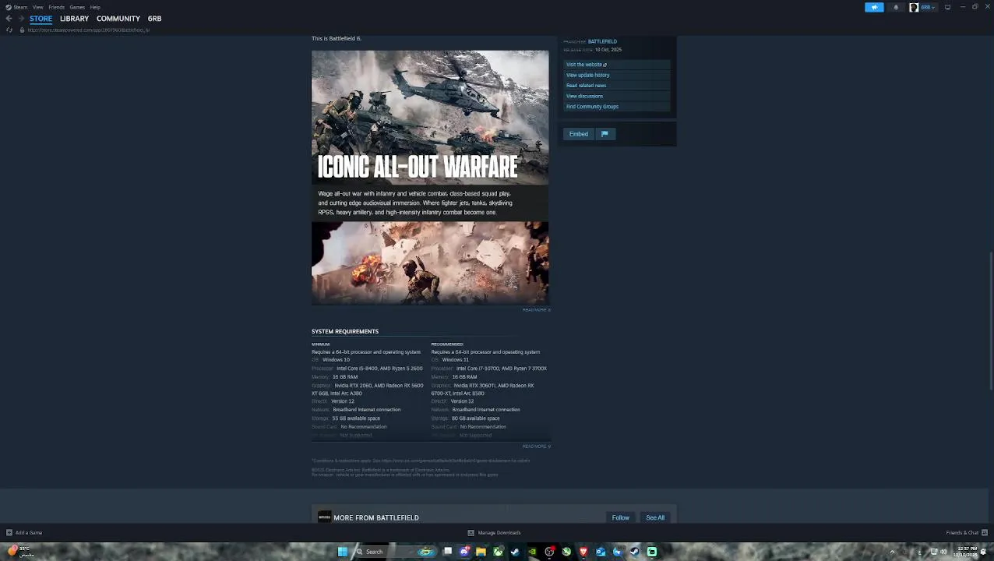Open the Discord taskbar icon

pyautogui.click(x=464, y=552)
